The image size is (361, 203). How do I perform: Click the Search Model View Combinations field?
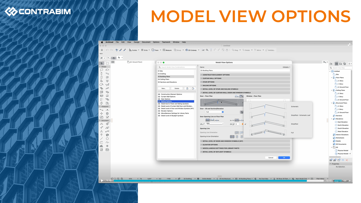177,67
